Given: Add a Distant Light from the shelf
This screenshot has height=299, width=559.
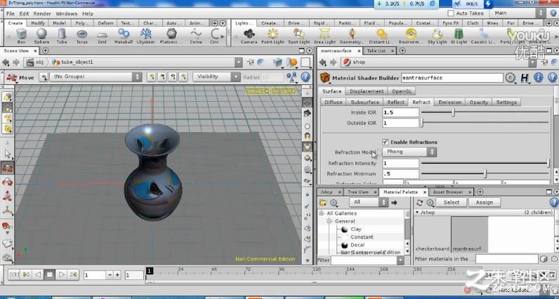Looking at the screenshot, I should [x=381, y=36].
